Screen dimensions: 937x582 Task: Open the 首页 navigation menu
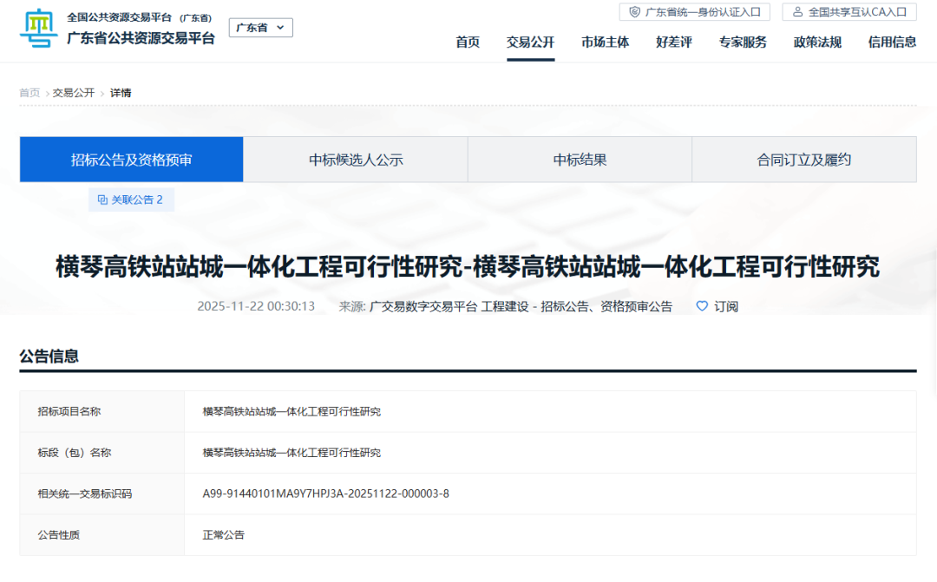tap(468, 42)
